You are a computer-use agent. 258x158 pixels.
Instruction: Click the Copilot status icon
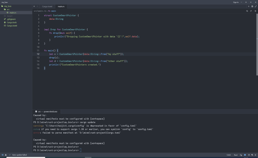tap(241, 155)
